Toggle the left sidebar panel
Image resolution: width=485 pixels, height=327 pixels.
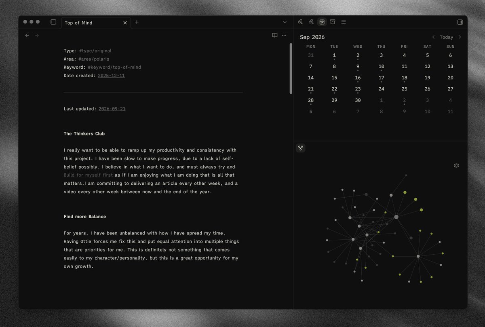coord(53,22)
